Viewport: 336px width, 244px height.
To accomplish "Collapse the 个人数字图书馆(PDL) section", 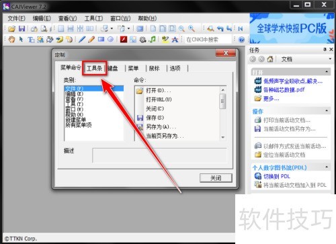I will click(x=327, y=167).
